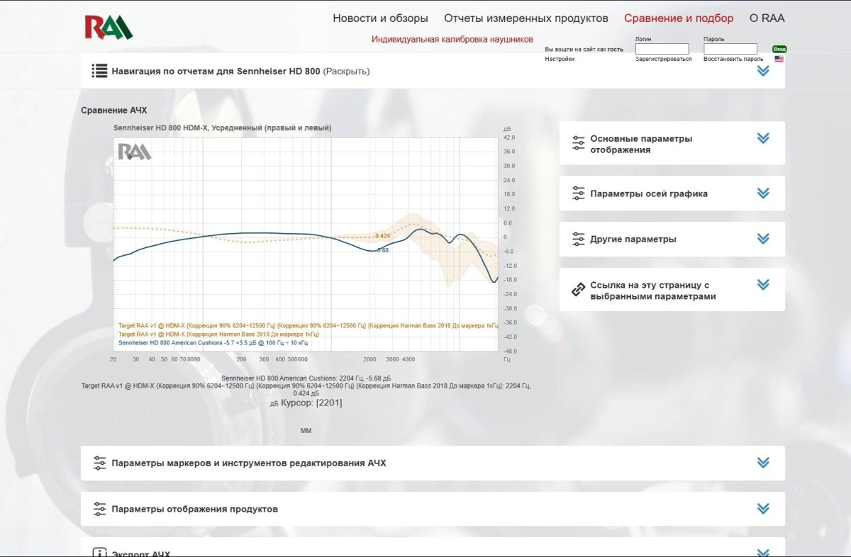
Task: Click sliders icon next to Основные параметры отображения
Action: pyautogui.click(x=579, y=144)
